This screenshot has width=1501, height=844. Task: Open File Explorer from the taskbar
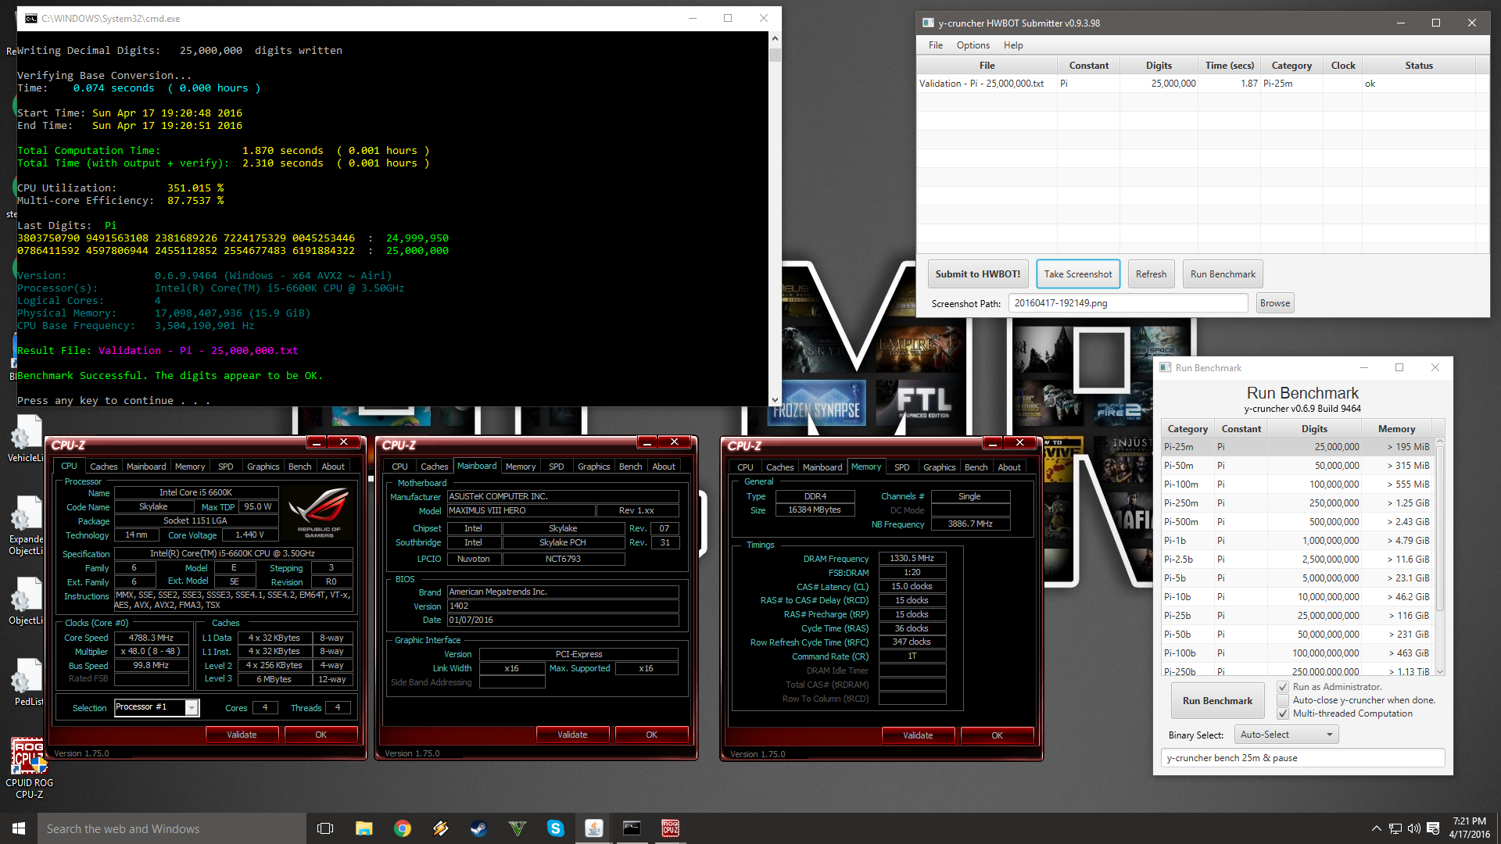(x=364, y=828)
